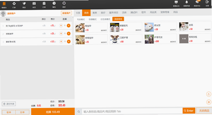
Task: Edit the ¥25 sale price pencil icon
Action: [55, 34]
